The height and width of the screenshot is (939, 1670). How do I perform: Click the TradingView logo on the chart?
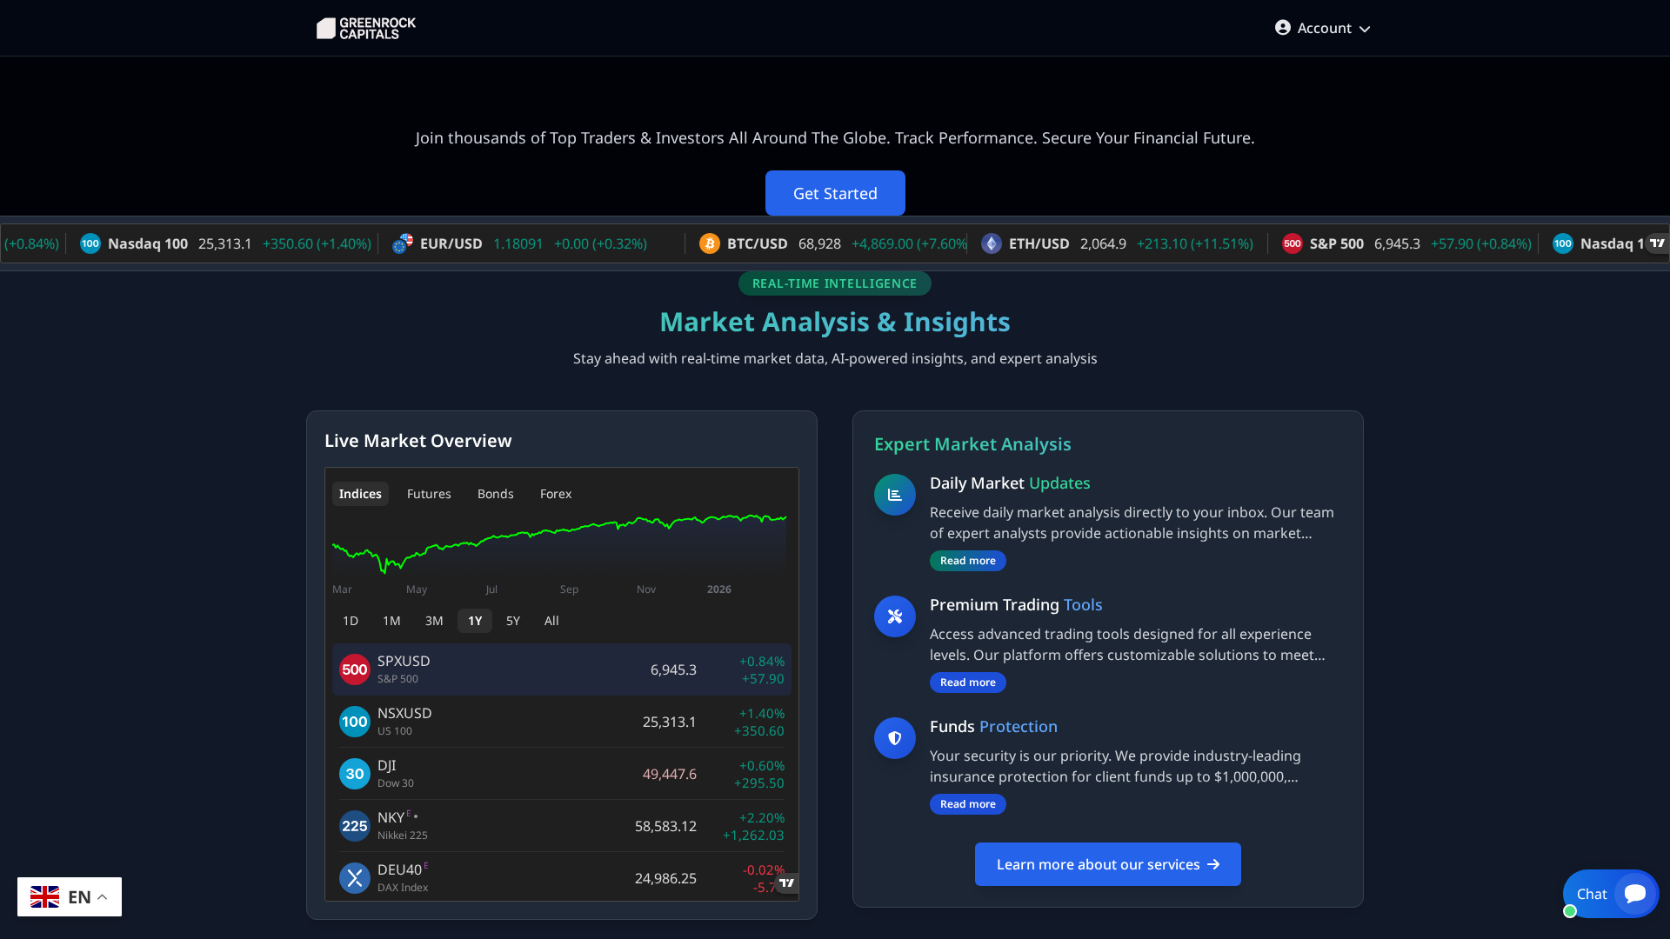[787, 883]
